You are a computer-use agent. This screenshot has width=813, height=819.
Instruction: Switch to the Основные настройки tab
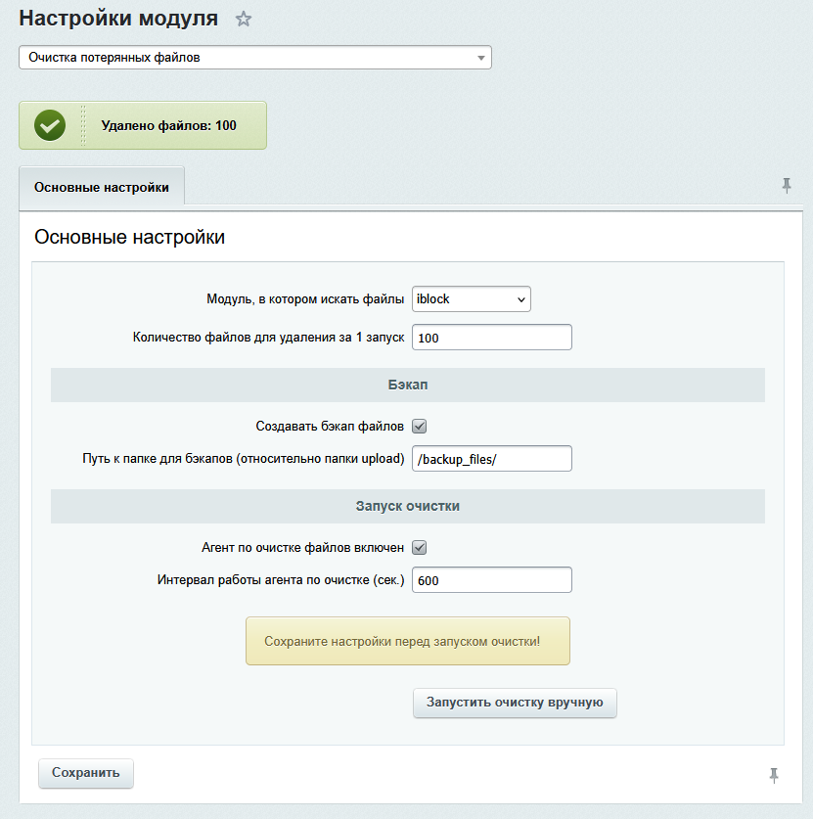[102, 187]
